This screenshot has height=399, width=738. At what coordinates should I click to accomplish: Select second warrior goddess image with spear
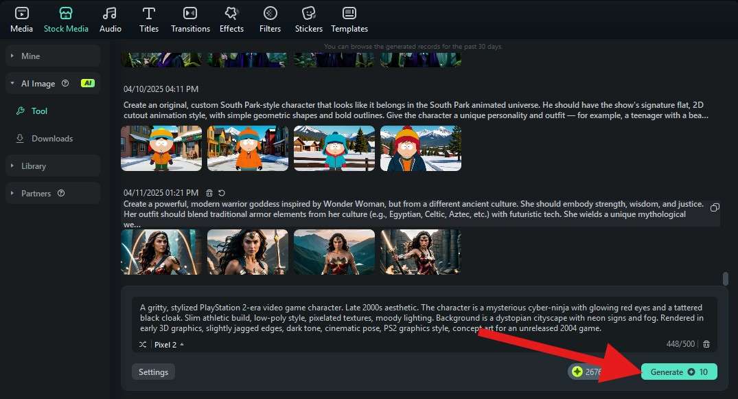tap(248, 252)
